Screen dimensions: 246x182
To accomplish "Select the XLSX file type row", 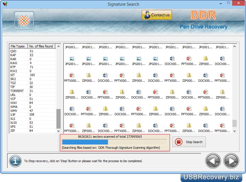I will [33, 123].
